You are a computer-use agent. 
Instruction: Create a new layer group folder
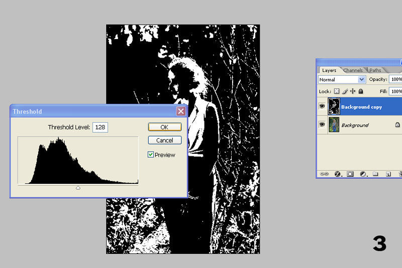[x=375, y=174]
